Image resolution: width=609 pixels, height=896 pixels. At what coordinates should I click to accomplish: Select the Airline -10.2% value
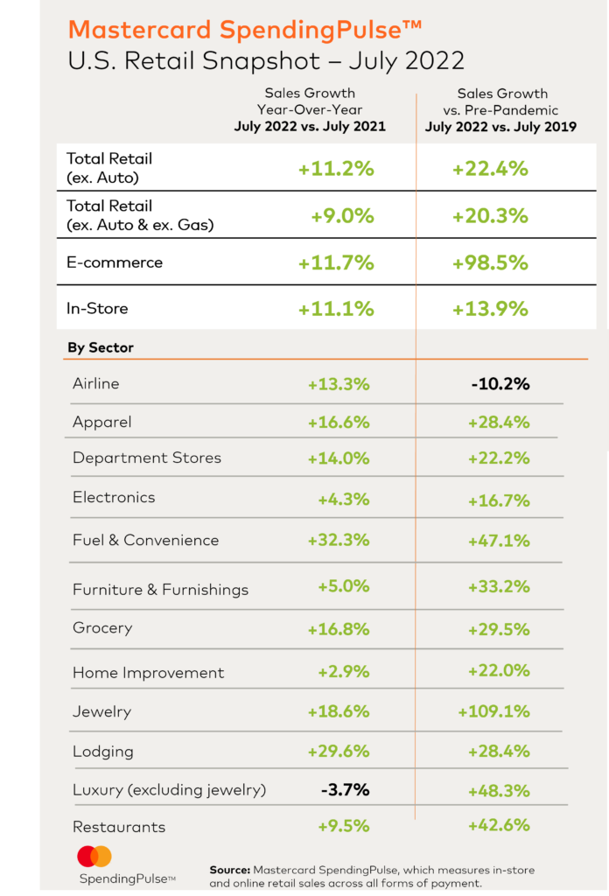(500, 384)
